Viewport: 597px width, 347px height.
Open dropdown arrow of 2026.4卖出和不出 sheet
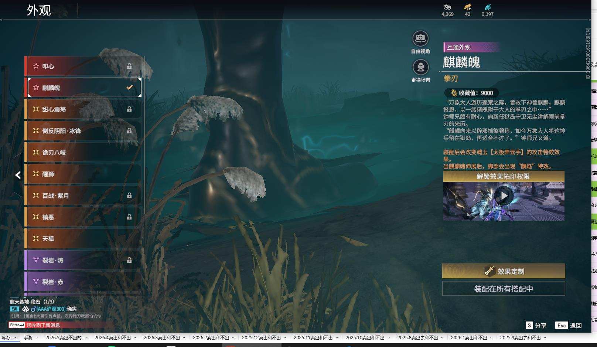[x=135, y=338]
